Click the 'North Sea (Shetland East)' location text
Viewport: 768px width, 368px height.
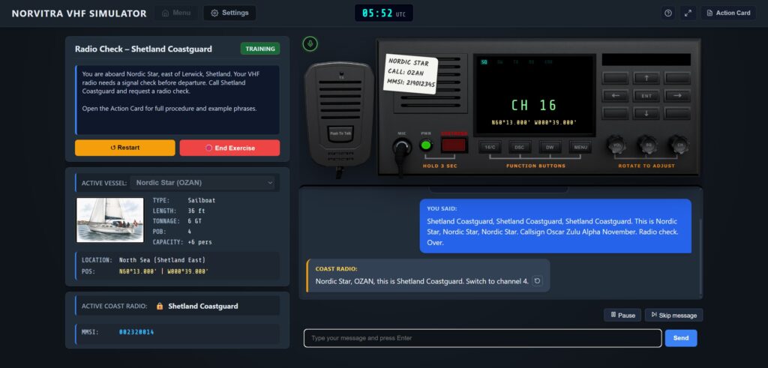tap(162, 260)
